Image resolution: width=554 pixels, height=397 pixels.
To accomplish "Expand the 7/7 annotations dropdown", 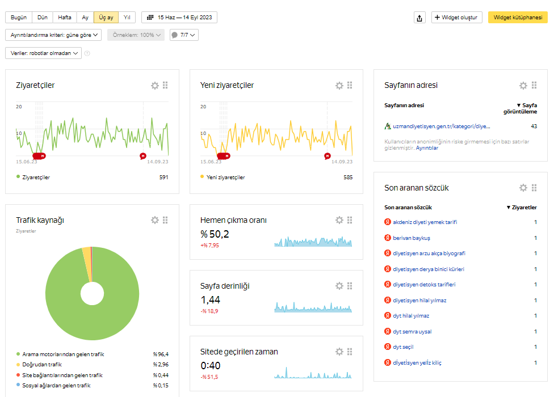I will tap(184, 35).
